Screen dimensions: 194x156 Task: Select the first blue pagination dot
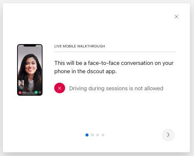pos(87,135)
